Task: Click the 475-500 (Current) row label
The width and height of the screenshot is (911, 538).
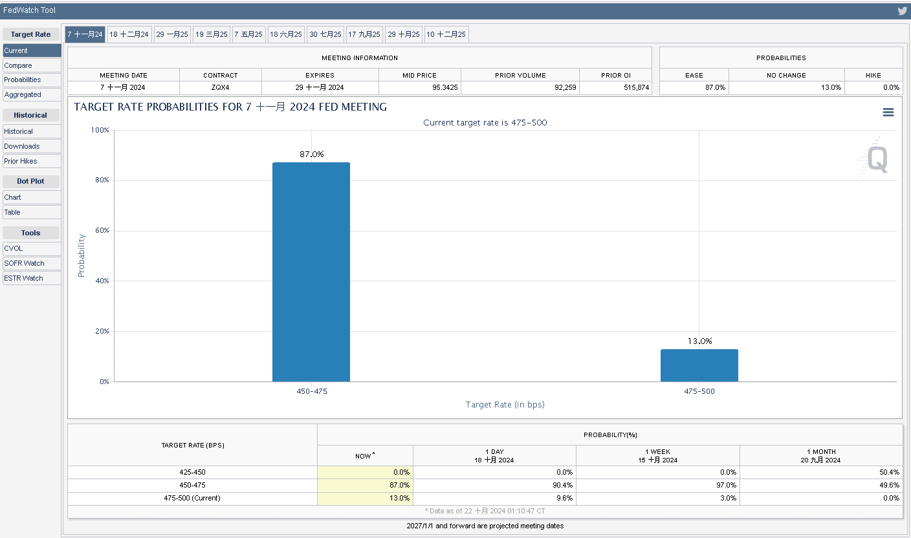Action: tap(193, 498)
